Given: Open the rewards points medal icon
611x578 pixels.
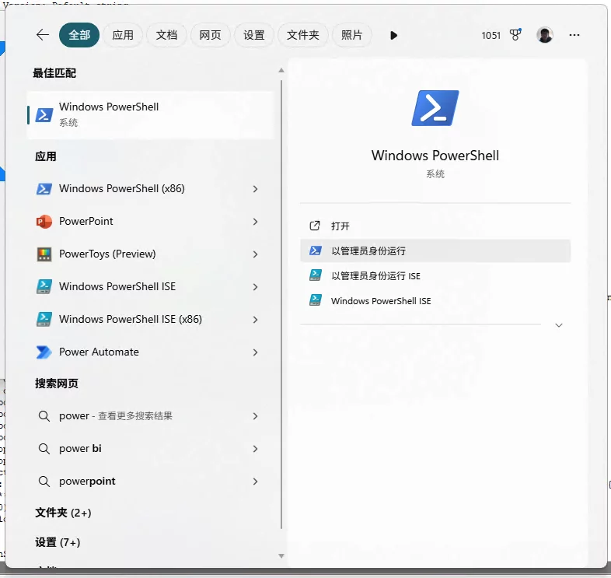Looking at the screenshot, I should (x=515, y=35).
